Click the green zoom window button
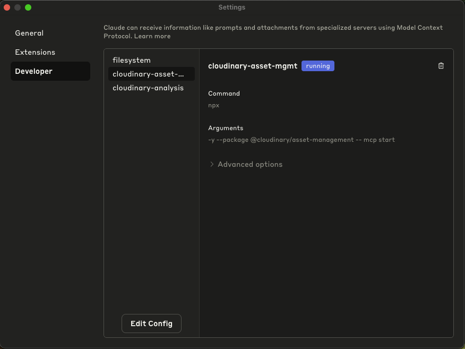465x349 pixels. tap(28, 7)
